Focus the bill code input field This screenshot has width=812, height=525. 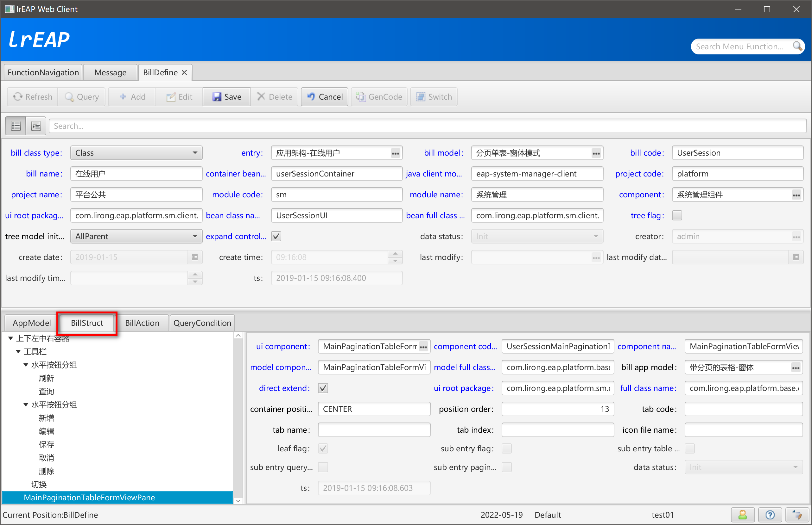click(738, 153)
